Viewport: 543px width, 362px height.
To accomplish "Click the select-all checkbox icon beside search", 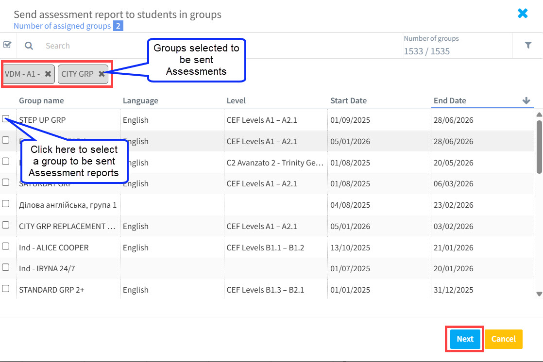I will pyautogui.click(x=7, y=45).
